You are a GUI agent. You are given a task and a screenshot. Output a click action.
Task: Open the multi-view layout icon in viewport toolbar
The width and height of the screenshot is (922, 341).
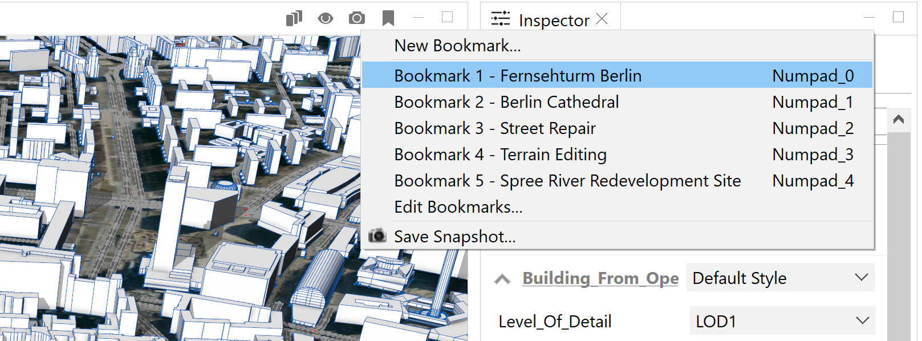(294, 18)
